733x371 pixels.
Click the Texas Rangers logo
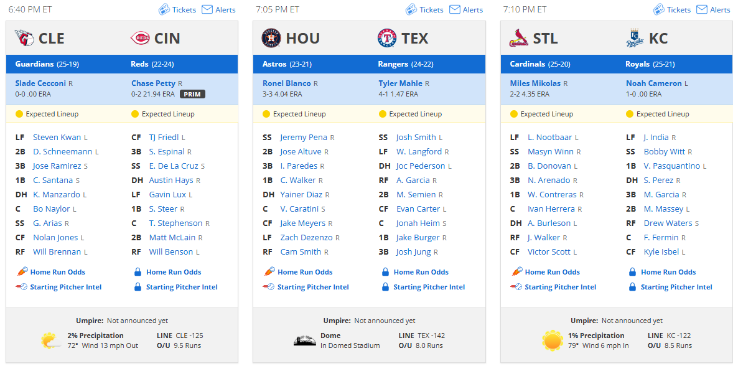[x=387, y=38]
